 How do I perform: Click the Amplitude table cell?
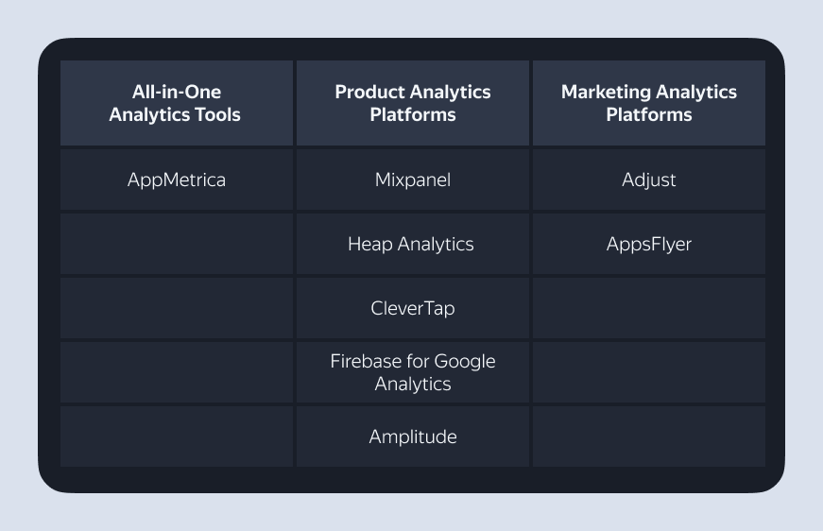pos(413,437)
